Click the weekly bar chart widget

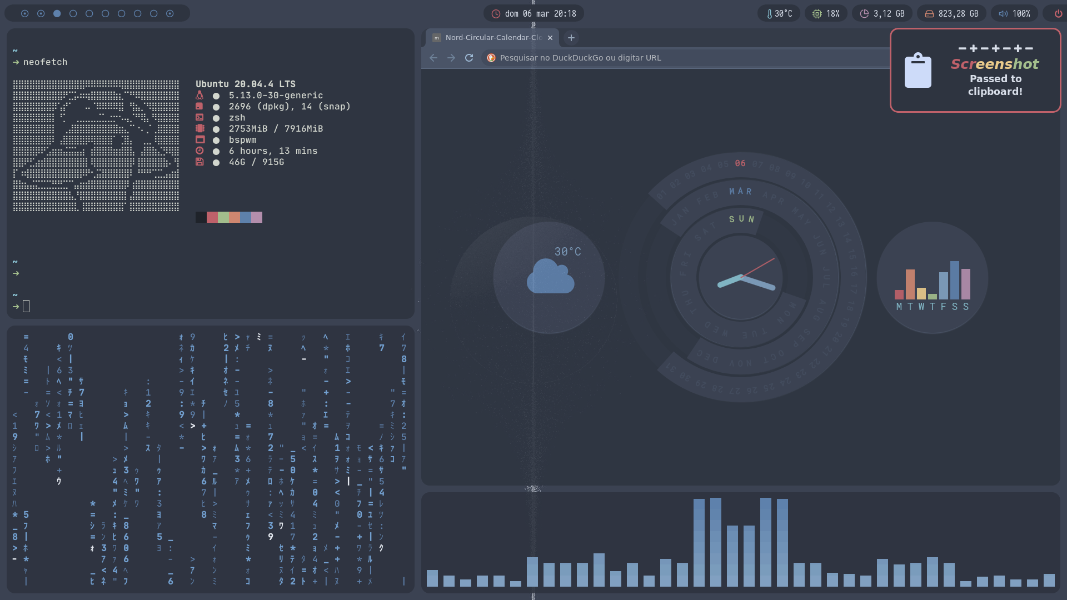tap(932, 283)
